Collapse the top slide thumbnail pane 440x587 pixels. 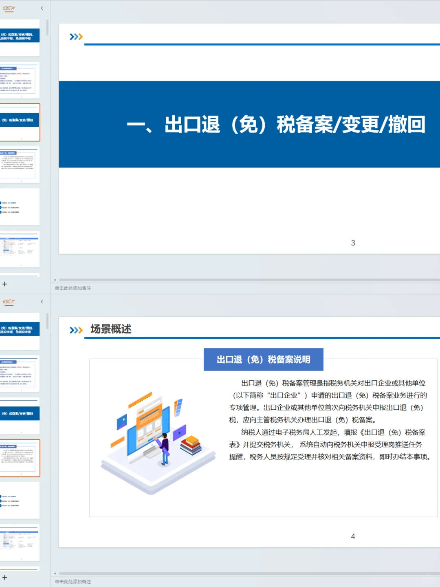[x=42, y=7]
